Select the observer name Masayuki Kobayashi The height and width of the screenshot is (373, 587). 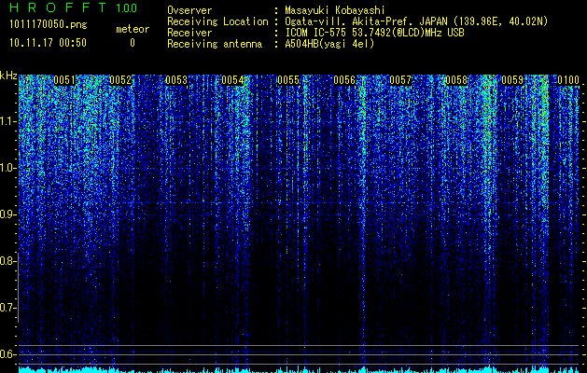coord(335,10)
